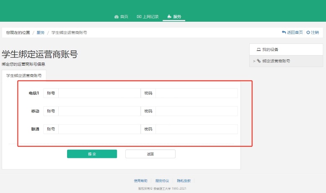
Task: Focus the 联通 密码 input field
Action: [x=196, y=129]
